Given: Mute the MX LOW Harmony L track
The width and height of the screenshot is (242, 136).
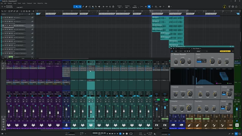Looking at the screenshot, I should pyautogui.click(x=5, y=25).
